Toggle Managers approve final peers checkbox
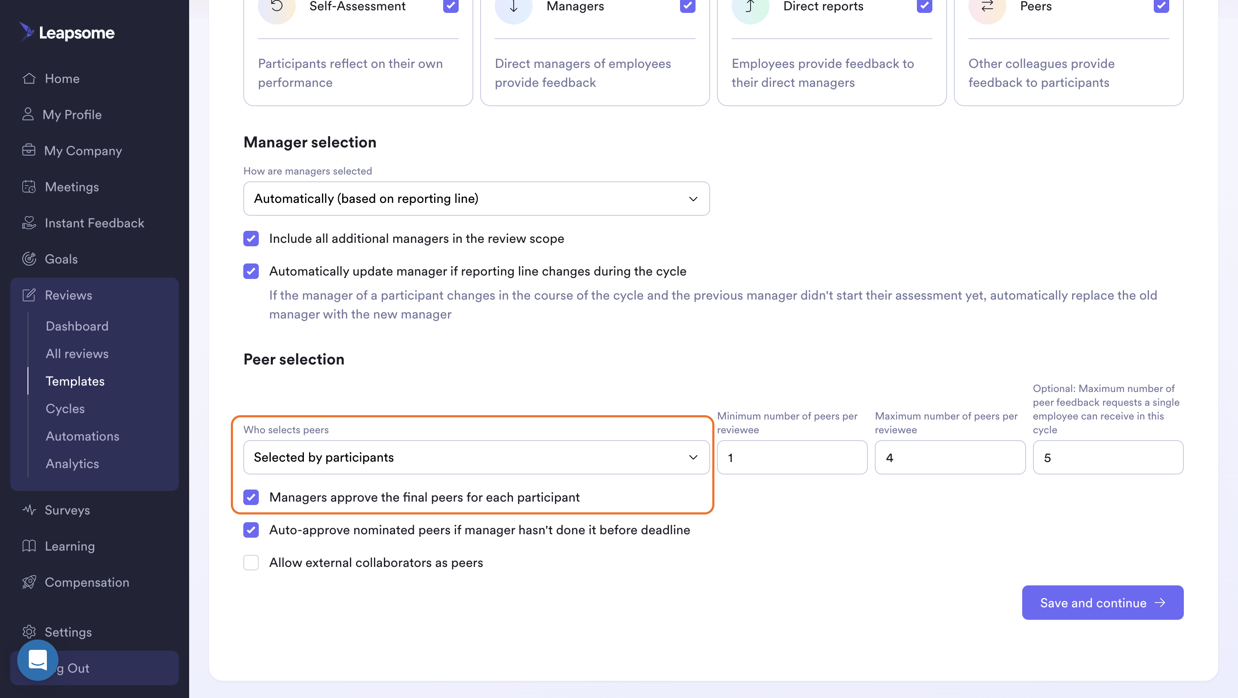 pos(251,497)
